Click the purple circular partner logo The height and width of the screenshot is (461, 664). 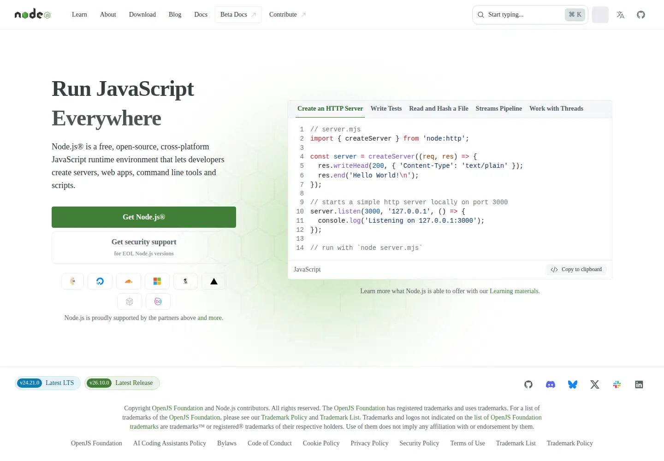pyautogui.click(x=158, y=301)
